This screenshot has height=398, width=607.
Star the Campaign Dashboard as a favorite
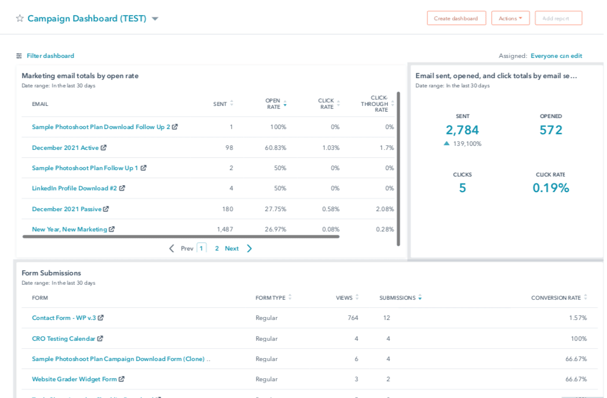pos(20,18)
